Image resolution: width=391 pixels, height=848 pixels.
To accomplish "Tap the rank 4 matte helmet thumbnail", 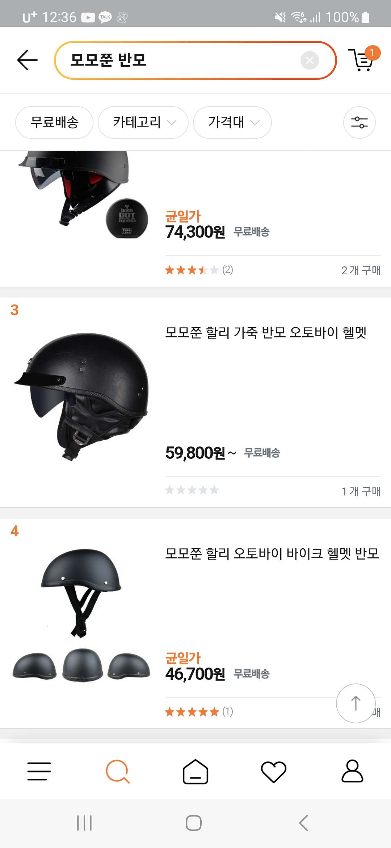I will (x=81, y=616).
